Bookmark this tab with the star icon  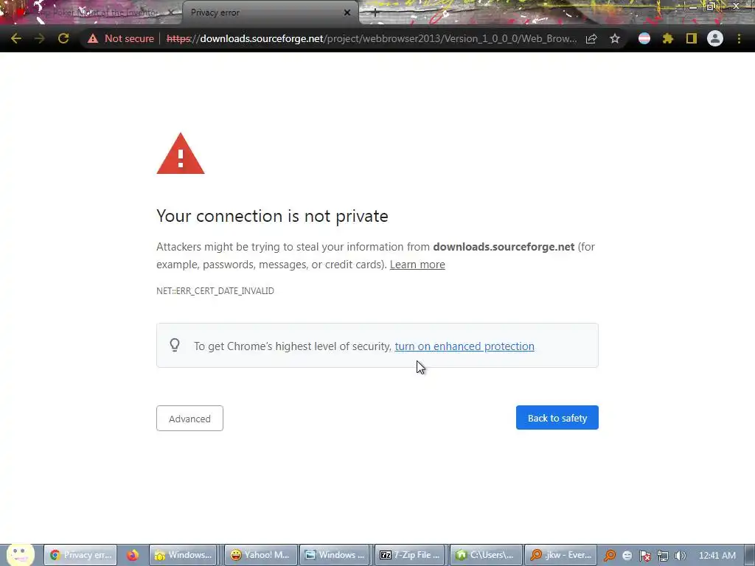click(614, 38)
